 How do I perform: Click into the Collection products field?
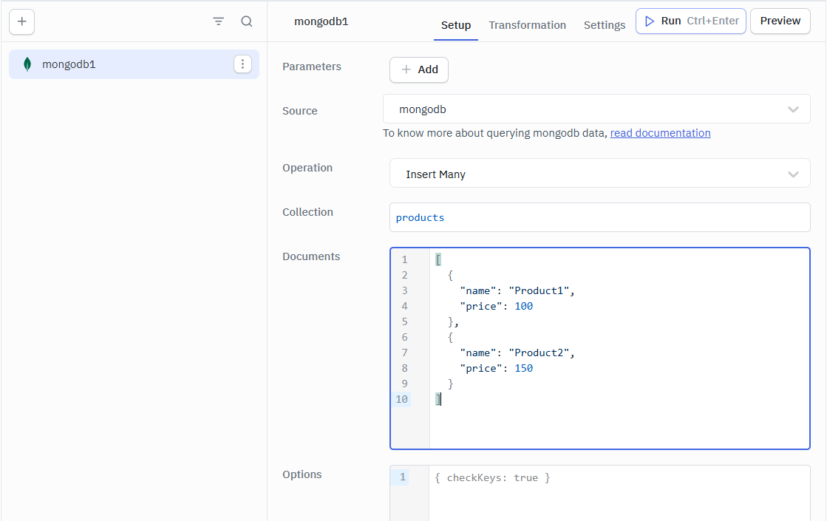tap(599, 217)
